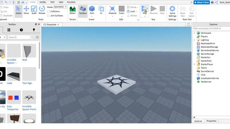
Task: Click the Resume button
Action: pyautogui.click(x=153, y=10)
